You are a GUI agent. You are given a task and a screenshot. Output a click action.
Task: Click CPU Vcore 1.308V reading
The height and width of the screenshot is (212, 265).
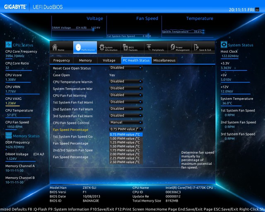tap(11, 79)
